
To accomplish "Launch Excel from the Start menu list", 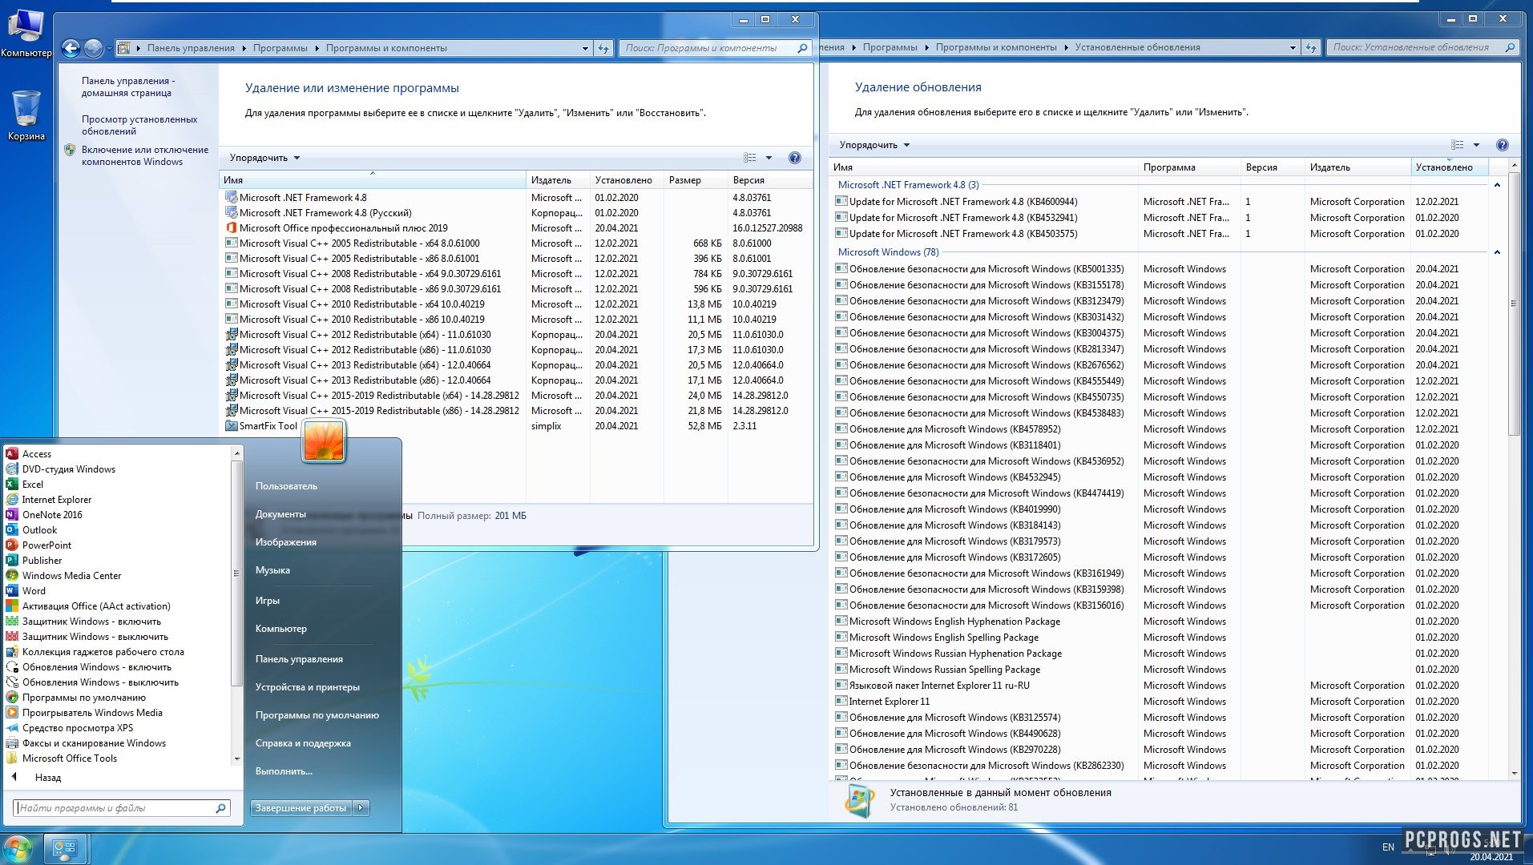I will (x=32, y=484).
